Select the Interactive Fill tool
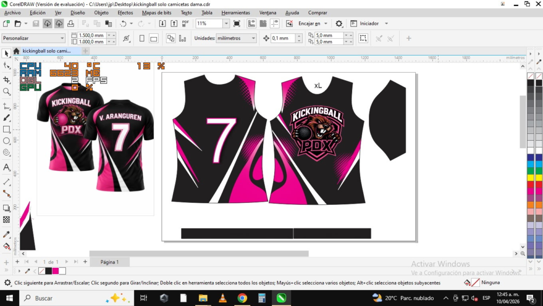 6,246
